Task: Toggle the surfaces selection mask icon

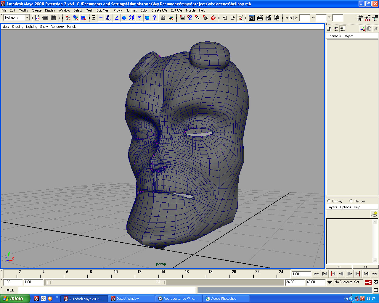Action: (124, 18)
